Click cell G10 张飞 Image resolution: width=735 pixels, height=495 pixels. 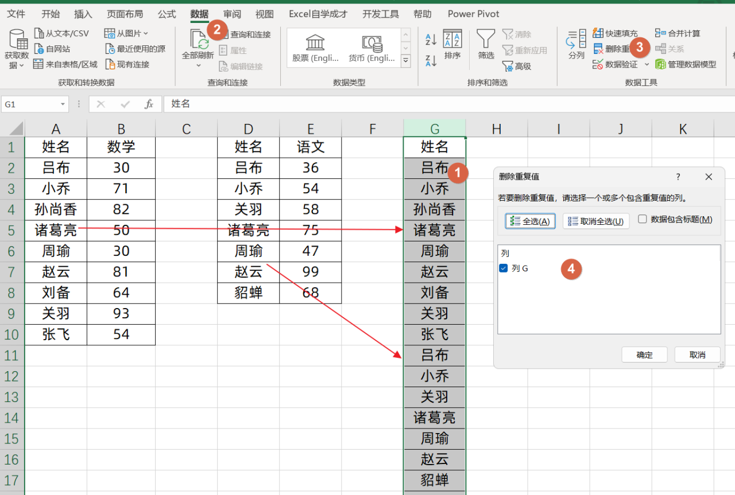(435, 334)
